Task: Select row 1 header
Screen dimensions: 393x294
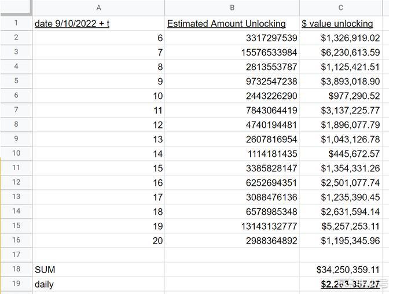Action: [x=16, y=23]
